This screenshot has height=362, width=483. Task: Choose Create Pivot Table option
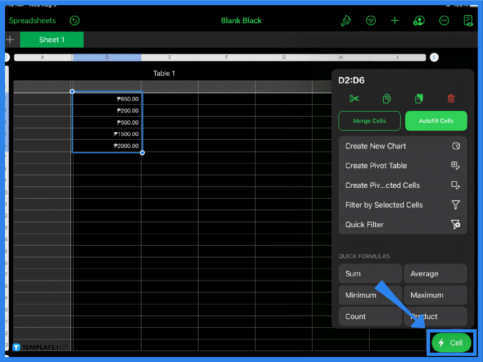click(402, 166)
